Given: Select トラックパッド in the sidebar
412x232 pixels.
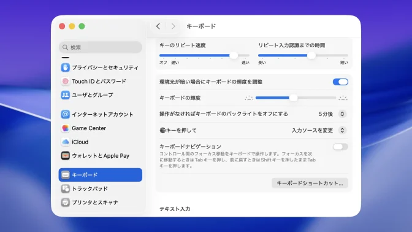Looking at the screenshot, I should click(x=101, y=188).
